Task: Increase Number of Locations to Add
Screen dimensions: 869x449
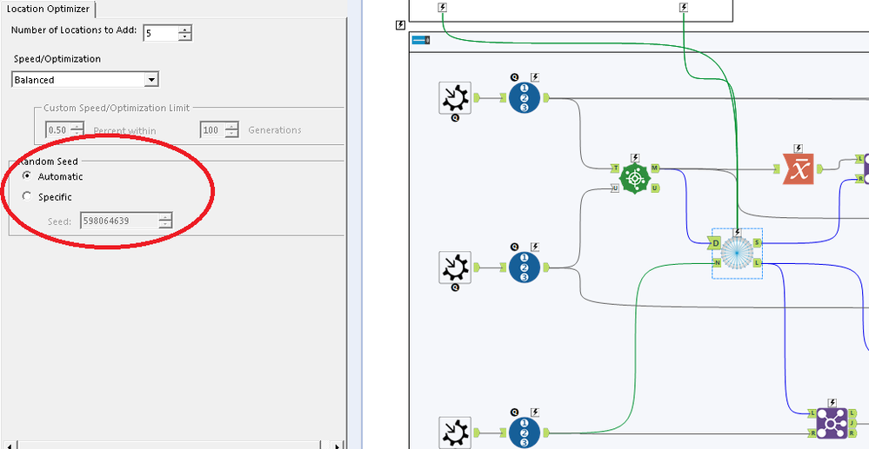Action: click(x=185, y=29)
